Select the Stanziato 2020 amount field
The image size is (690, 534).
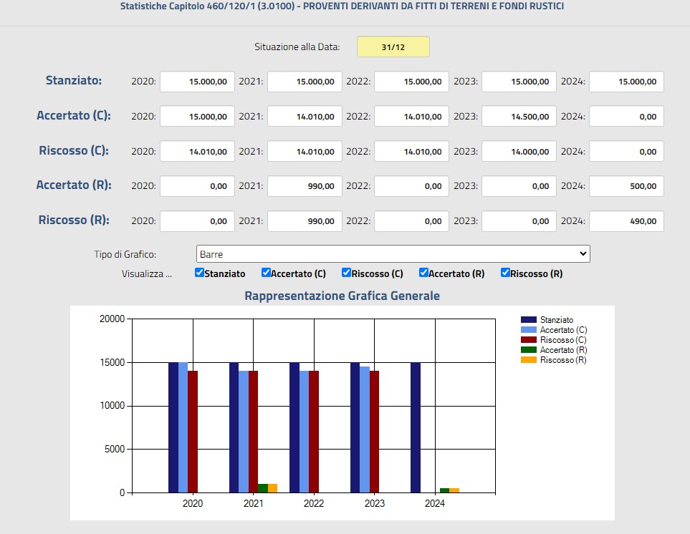(x=197, y=82)
